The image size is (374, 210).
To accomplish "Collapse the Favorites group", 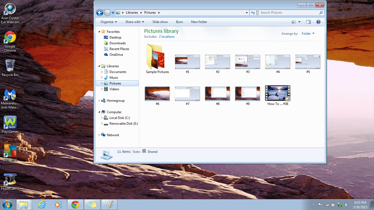I will (x=99, y=32).
